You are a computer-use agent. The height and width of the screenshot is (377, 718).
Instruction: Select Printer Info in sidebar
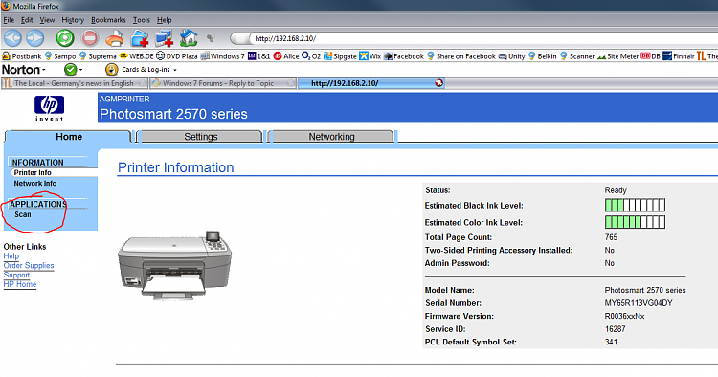32,172
